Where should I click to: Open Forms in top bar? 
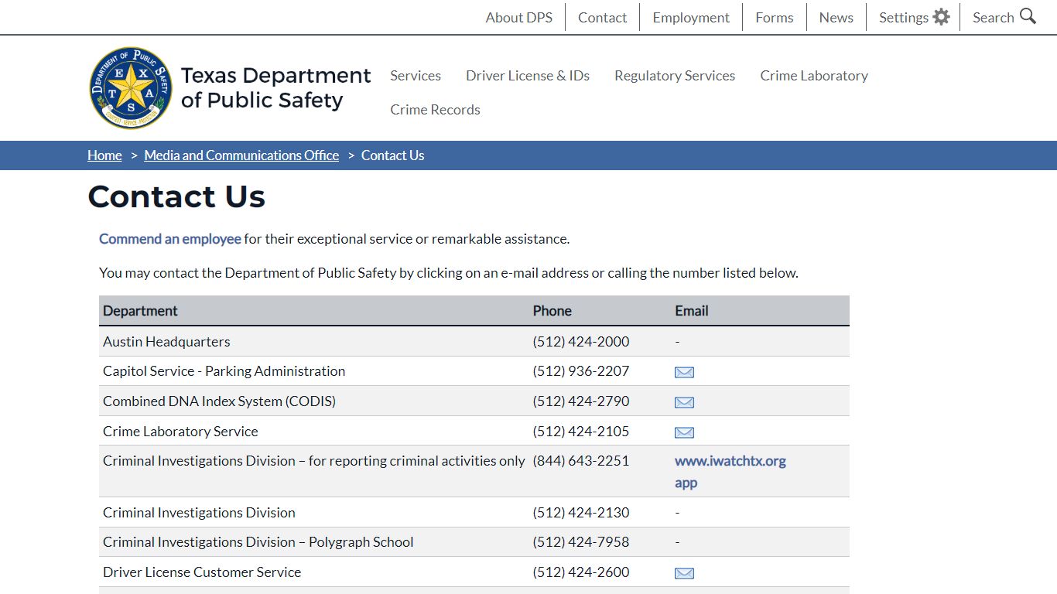click(775, 17)
